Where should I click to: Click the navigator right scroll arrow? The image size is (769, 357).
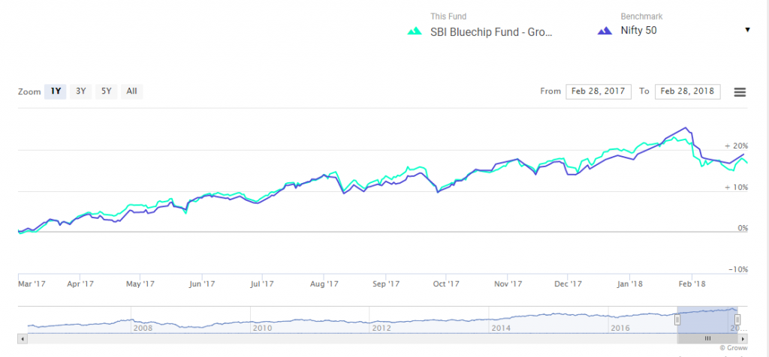pos(743,338)
